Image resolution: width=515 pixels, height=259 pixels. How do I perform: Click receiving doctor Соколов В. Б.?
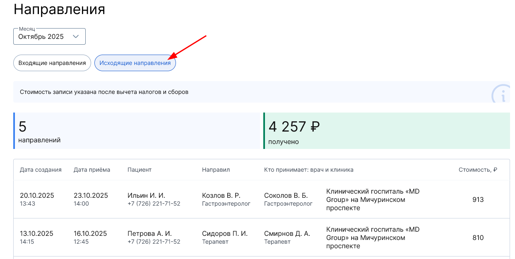(x=286, y=195)
